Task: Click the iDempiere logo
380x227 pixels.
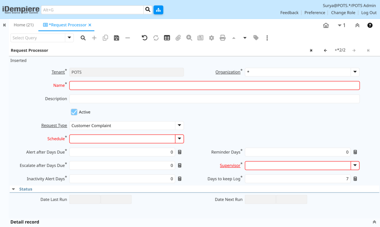Action: tap(21, 10)
